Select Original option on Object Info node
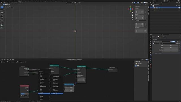 tap(23, 94)
